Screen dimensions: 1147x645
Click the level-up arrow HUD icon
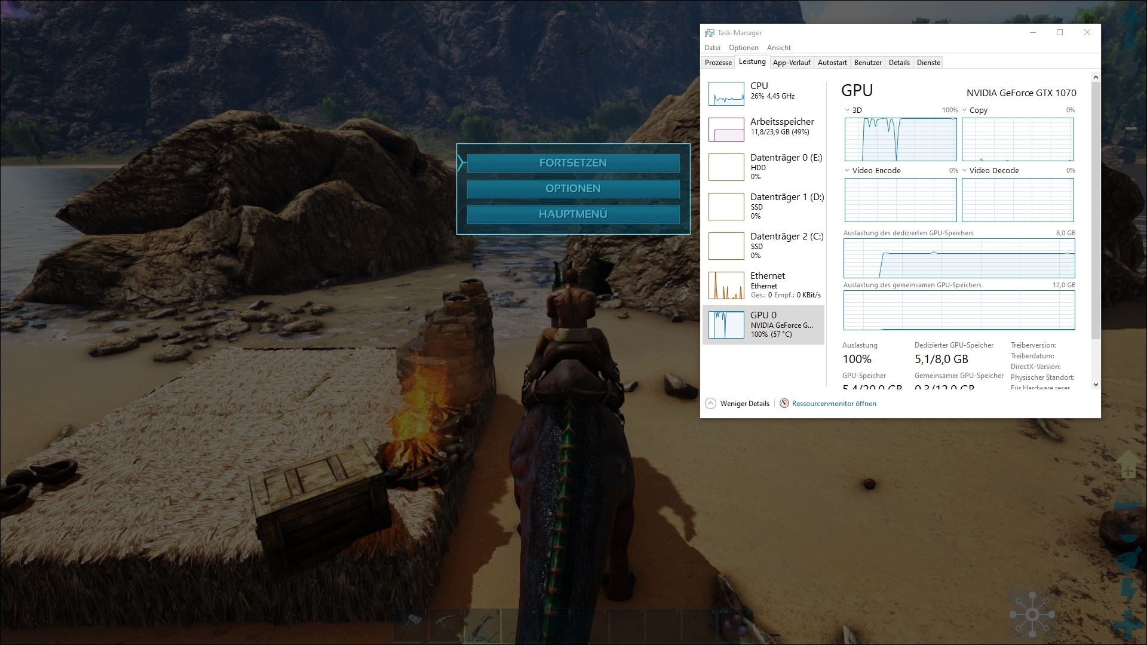tap(1128, 465)
